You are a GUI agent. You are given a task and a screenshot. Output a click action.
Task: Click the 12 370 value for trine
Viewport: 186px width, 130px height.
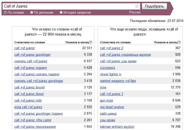[175, 87]
